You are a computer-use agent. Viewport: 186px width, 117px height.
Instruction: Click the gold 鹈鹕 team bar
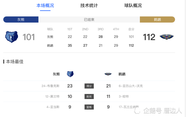click(157, 19)
